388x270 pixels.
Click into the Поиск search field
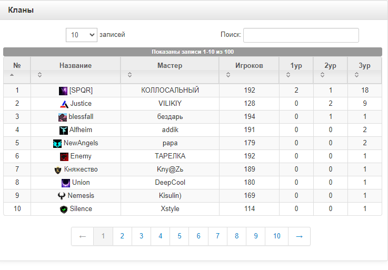tap(301, 35)
